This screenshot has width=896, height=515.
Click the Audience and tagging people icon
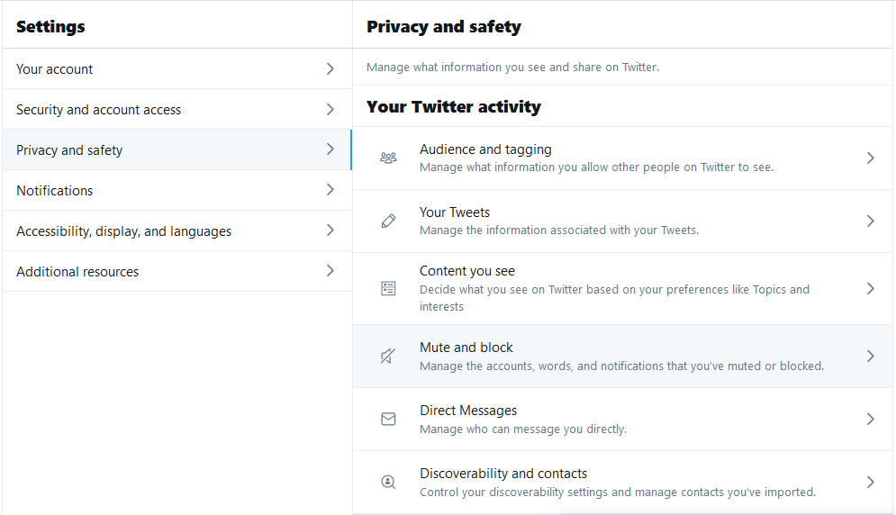[x=389, y=158]
